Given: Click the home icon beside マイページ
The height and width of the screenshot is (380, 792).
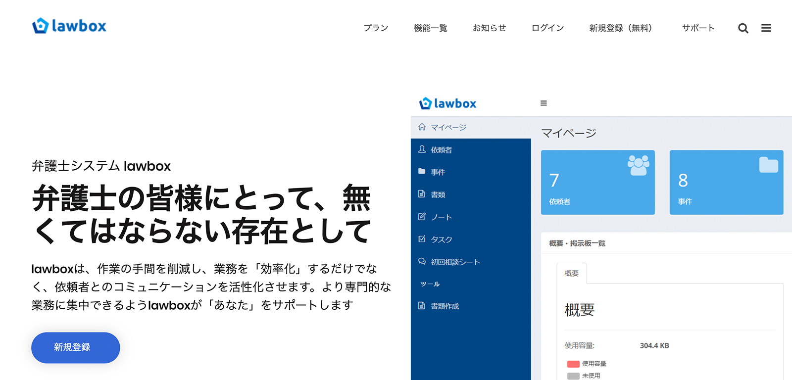Looking at the screenshot, I should click(422, 127).
